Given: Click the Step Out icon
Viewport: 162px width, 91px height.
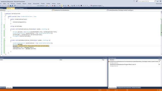Looking at the screenshot, I should pos(66,6).
